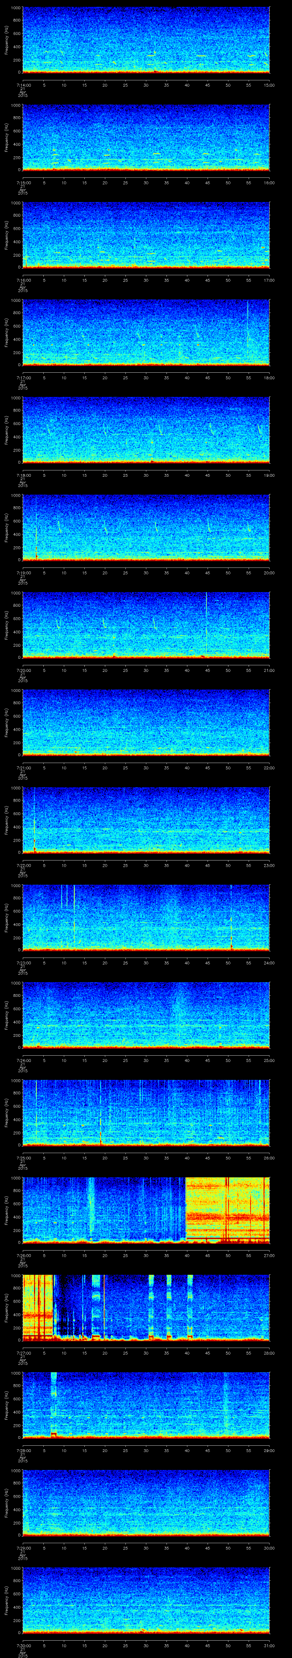Open the spectrogram panel starting at 7:21:00
Screen dimensions: 292x1658
pos(146,722)
